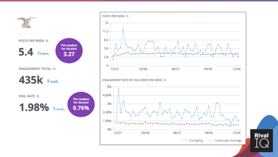Select the highest point on engagement rate chart

pos(118,89)
